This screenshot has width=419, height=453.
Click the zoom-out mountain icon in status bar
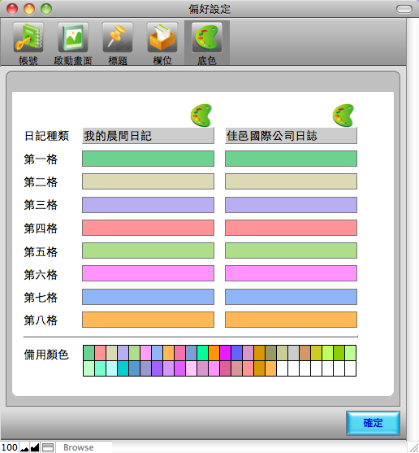pos(24,447)
